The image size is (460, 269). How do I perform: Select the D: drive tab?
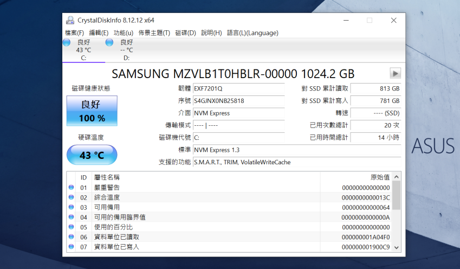coord(126,50)
